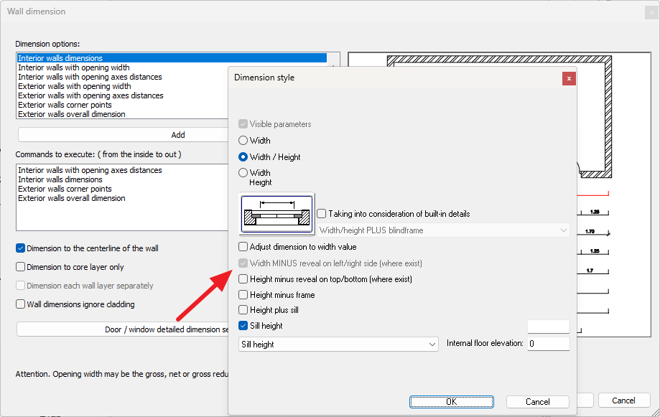The width and height of the screenshot is (660, 417).
Task: Enable Height minus reveal on top/bottom
Action: (243, 279)
